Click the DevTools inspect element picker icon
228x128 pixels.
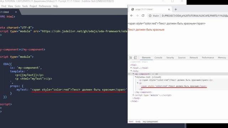pyautogui.click(x=131, y=58)
